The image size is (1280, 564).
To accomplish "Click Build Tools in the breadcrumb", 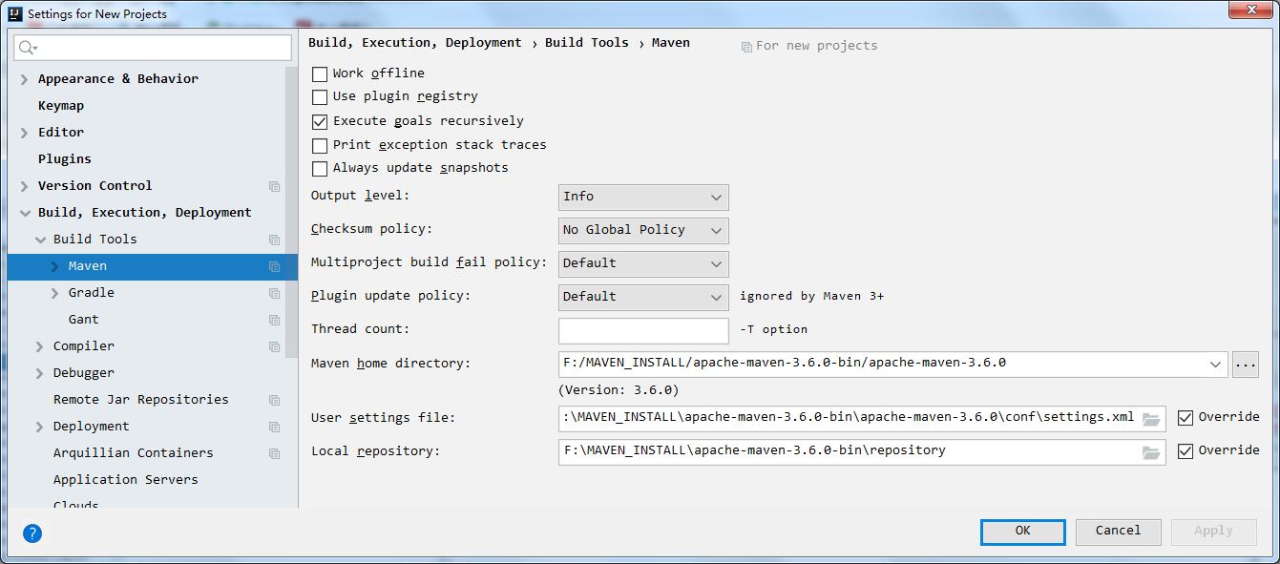I will coord(587,43).
